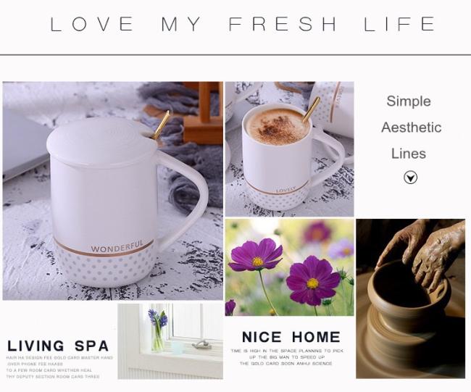Click the Simple text label

click(409, 101)
